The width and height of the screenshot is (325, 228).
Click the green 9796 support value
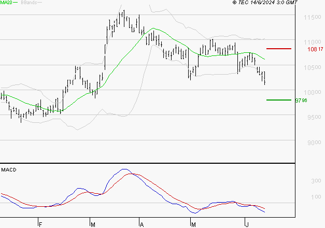point(301,101)
